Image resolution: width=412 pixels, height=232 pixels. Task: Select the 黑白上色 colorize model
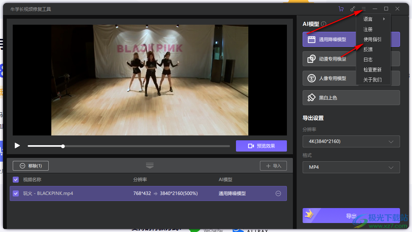click(351, 98)
